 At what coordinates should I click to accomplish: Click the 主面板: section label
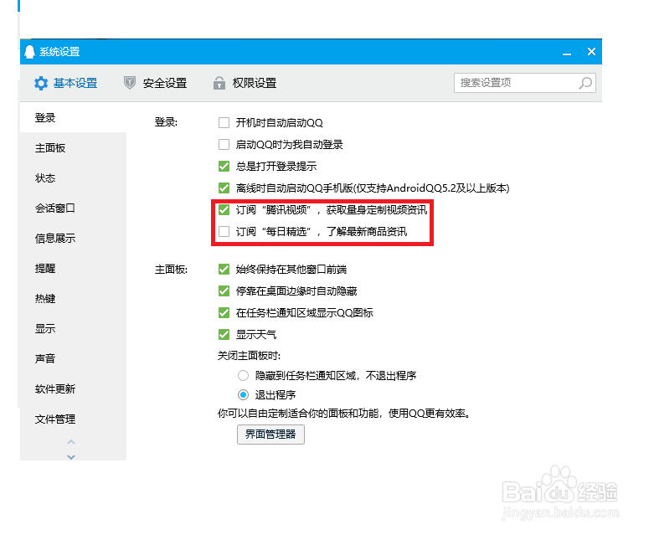coord(171,270)
